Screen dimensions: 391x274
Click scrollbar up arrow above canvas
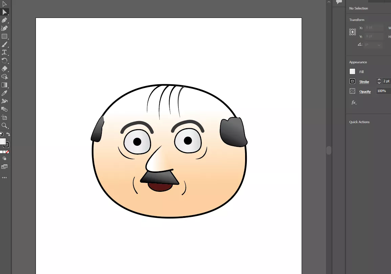[x=329, y=2]
